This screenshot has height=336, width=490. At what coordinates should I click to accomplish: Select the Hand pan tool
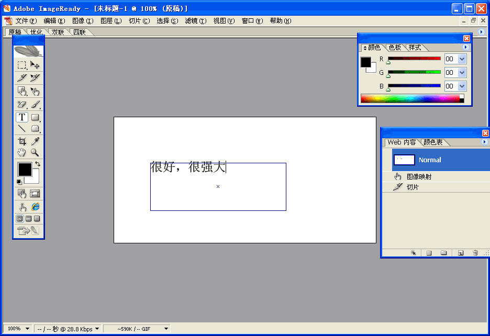(22, 153)
